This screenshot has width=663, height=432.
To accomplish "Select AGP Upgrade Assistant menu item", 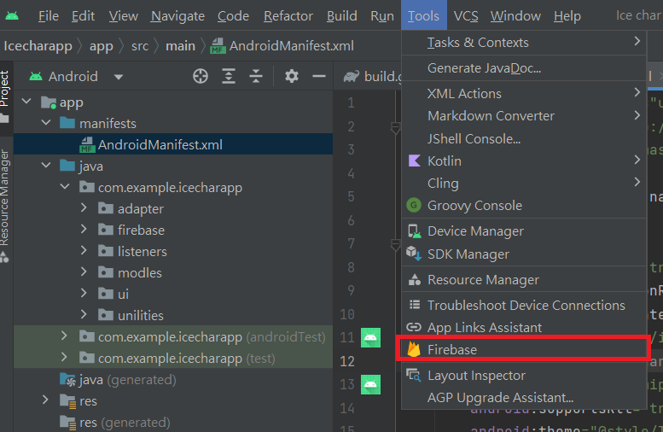I will tap(523, 398).
